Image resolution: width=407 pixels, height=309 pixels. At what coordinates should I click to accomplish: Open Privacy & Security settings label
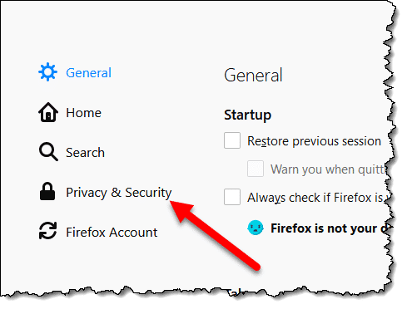click(119, 193)
